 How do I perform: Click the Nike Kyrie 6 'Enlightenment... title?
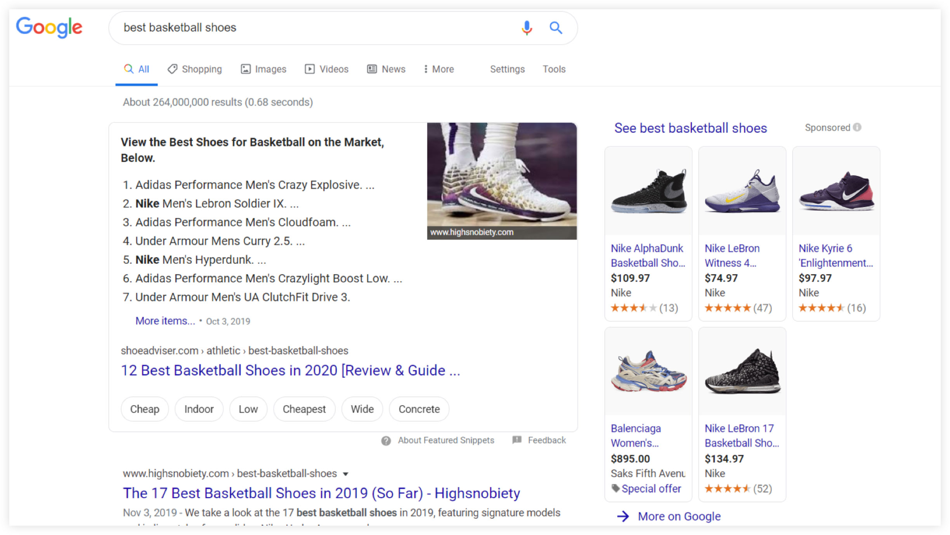836,256
